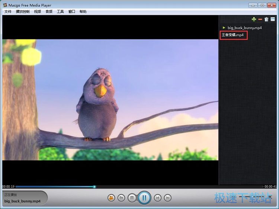Skip to next track button

[x=167, y=198]
